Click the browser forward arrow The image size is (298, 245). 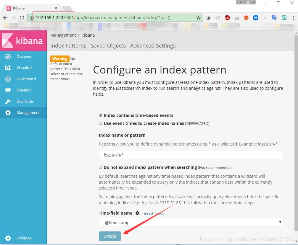[x=14, y=18]
